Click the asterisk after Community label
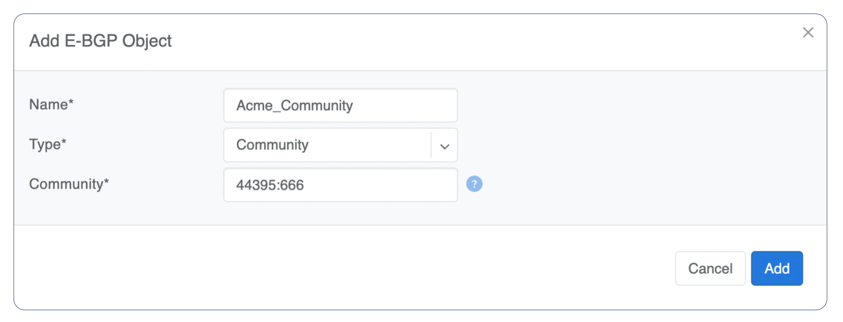This screenshot has width=843, height=322. pyautogui.click(x=106, y=181)
